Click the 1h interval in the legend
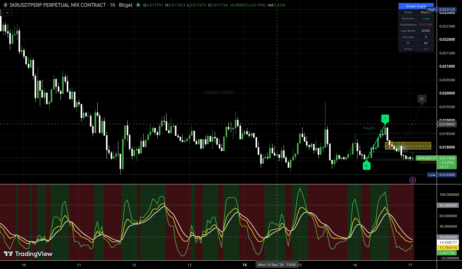 coord(112,5)
